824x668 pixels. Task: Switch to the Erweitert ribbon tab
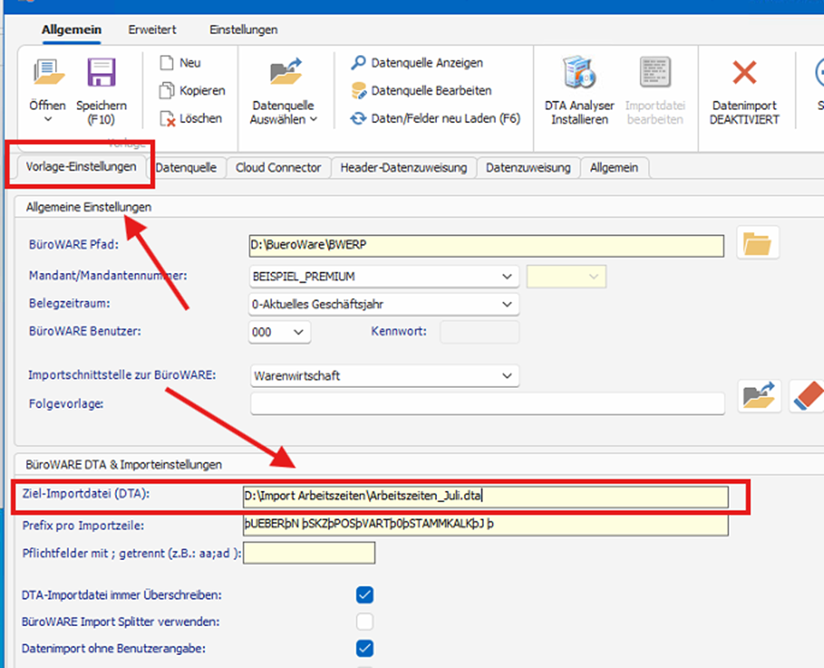click(x=153, y=30)
